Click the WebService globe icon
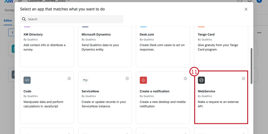The width and height of the screenshot is (268, 134). tap(201, 80)
